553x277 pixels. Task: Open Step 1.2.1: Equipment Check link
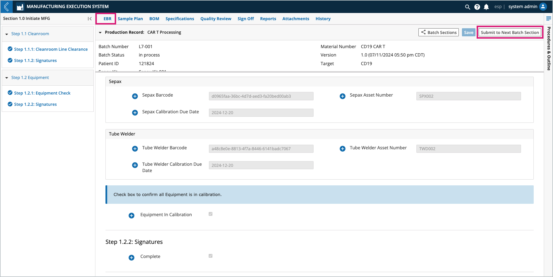pyautogui.click(x=42, y=93)
